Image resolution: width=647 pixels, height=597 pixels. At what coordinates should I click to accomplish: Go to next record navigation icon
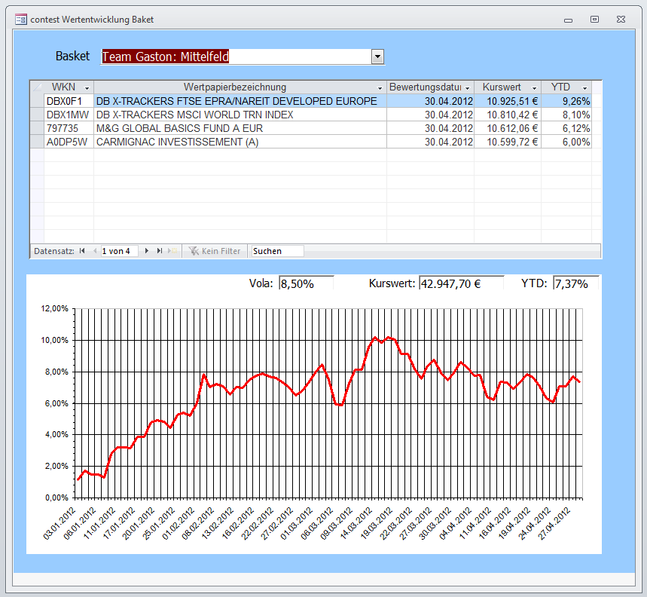pos(146,250)
